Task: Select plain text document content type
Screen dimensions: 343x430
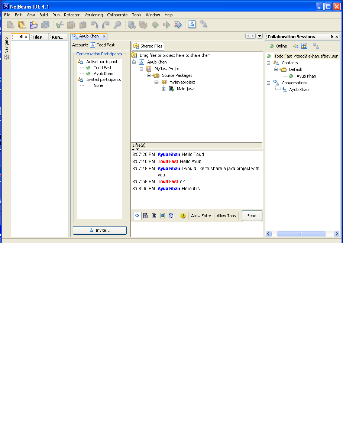Action: click(x=146, y=216)
